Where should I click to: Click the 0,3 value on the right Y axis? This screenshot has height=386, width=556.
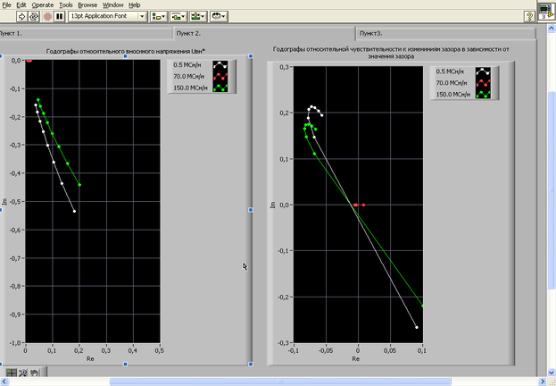pos(283,67)
